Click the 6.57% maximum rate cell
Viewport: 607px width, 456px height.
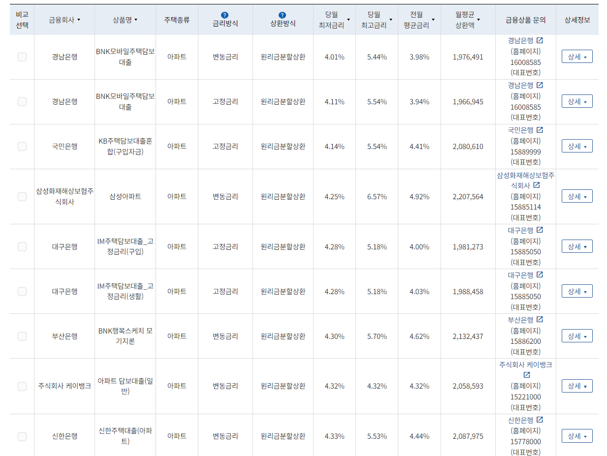[x=377, y=197]
